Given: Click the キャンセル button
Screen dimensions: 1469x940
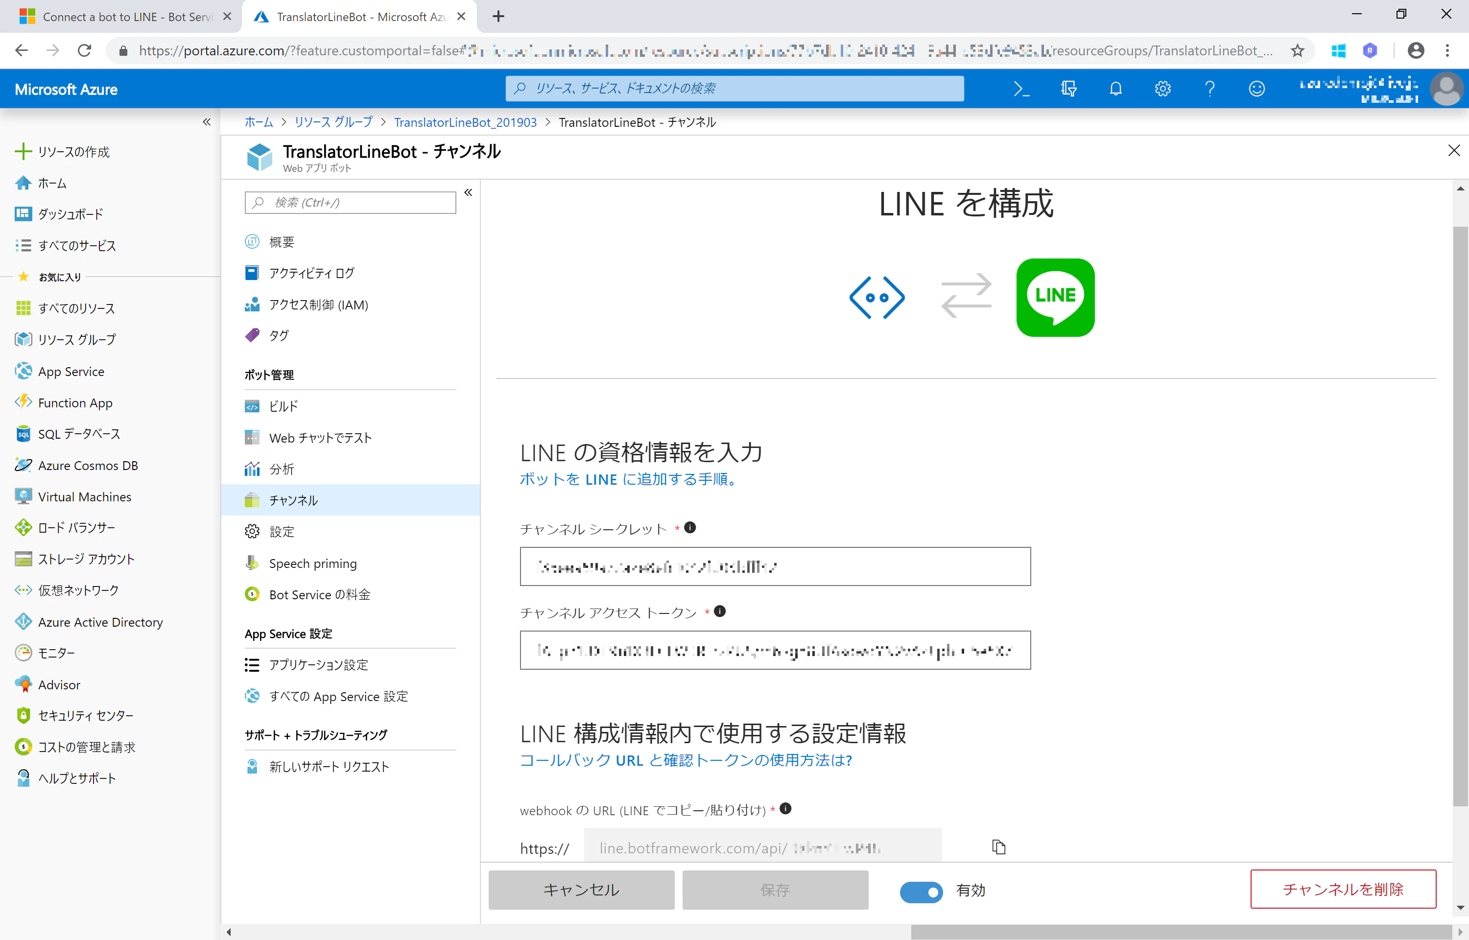Looking at the screenshot, I should pyautogui.click(x=582, y=890).
